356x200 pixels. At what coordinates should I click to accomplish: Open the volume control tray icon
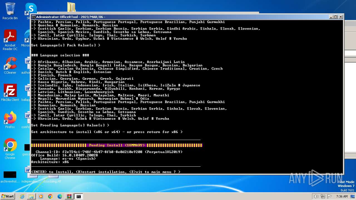pyautogui.click(x=316, y=196)
